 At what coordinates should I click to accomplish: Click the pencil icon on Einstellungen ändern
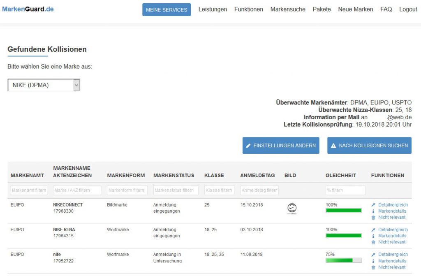point(248,146)
